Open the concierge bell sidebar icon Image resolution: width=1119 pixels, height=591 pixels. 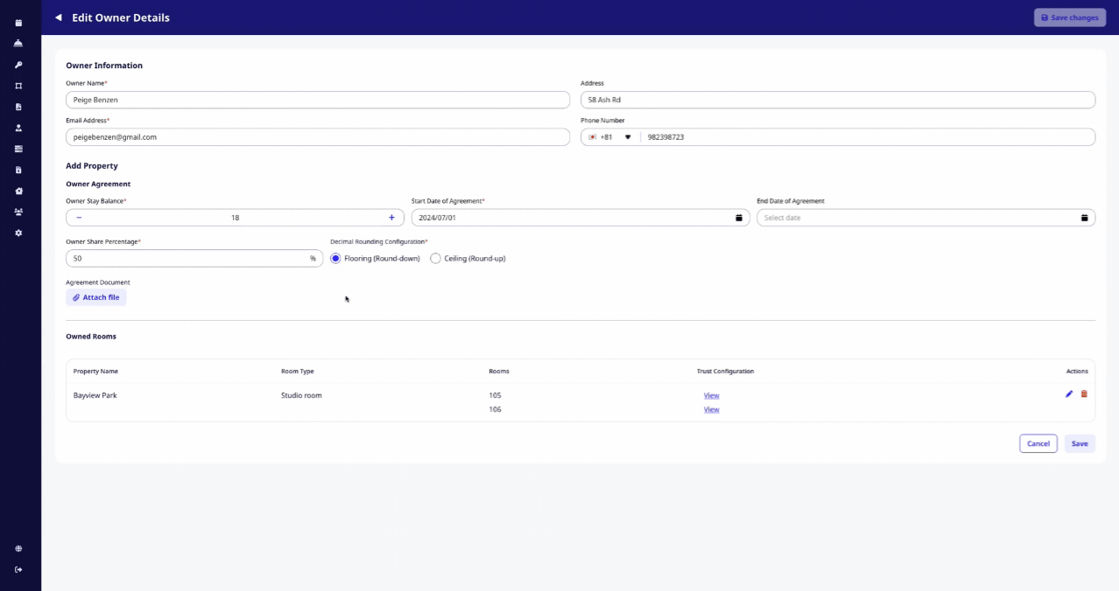point(18,44)
